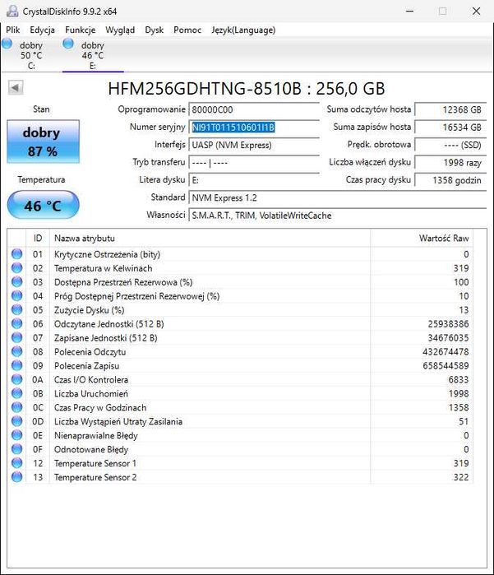Click Prędk. obrotowa value ---- (SSD)

click(450, 145)
